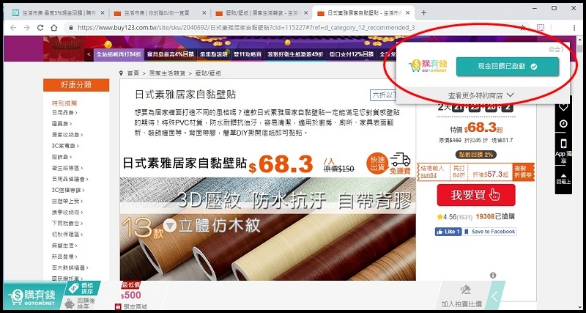Screen dimensions: 586x313
Task: Reload the page with the refresh icon
Action: point(45,28)
